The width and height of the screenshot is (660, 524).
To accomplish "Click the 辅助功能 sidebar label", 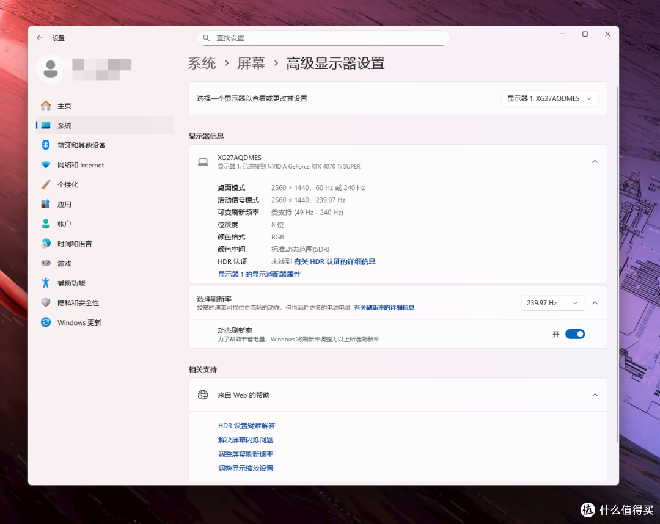I will pyautogui.click(x=71, y=283).
